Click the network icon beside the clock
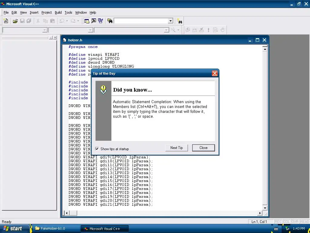Image resolution: width=310 pixels, height=233 pixels. pyautogui.click(x=287, y=229)
